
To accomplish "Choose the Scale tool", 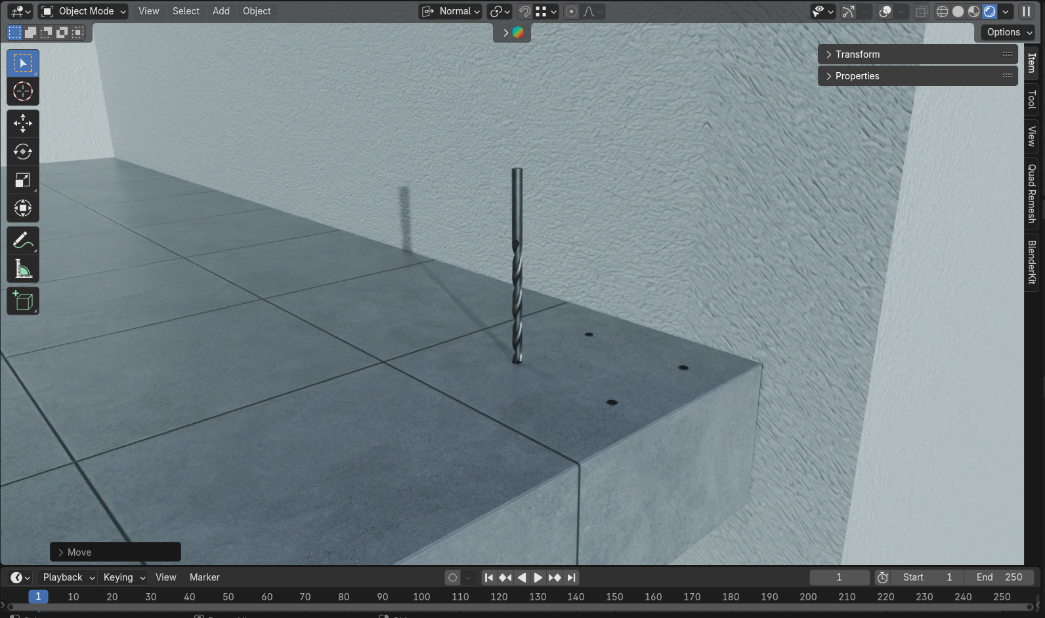I will tap(23, 180).
